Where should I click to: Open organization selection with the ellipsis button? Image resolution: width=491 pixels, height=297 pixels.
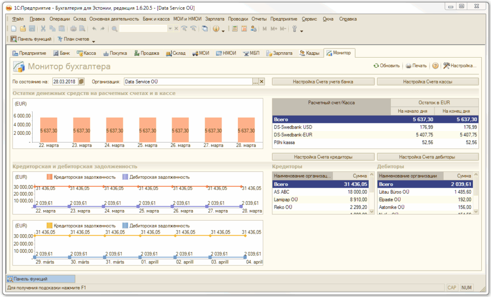tap(256, 82)
